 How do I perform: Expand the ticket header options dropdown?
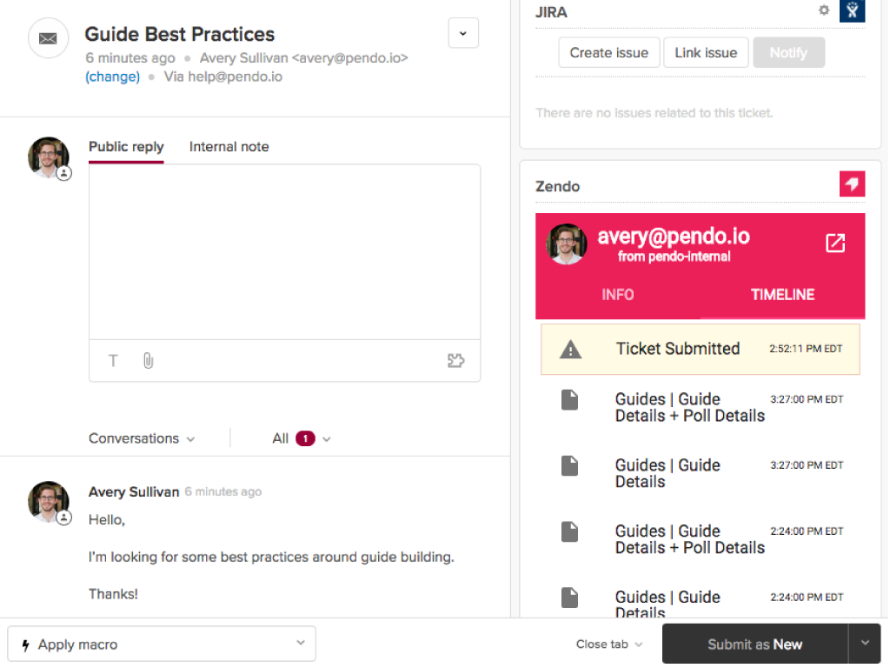(x=462, y=34)
